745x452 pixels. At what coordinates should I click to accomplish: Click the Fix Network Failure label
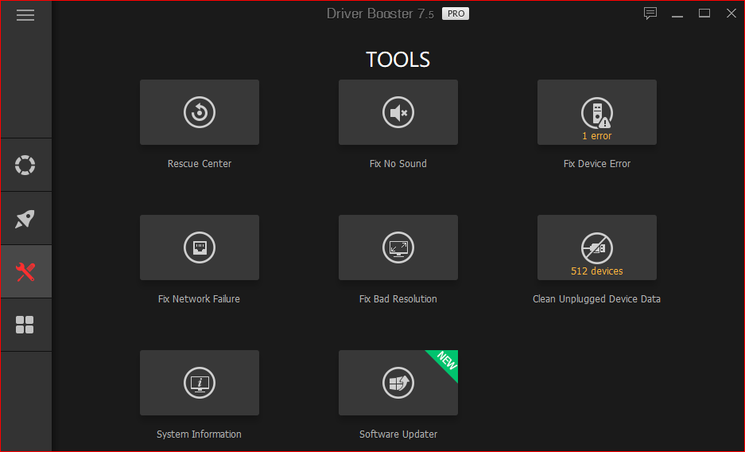(x=199, y=299)
